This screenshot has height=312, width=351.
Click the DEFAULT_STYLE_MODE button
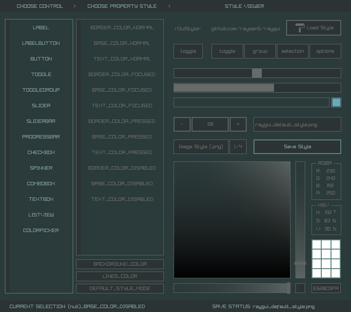[120, 289]
